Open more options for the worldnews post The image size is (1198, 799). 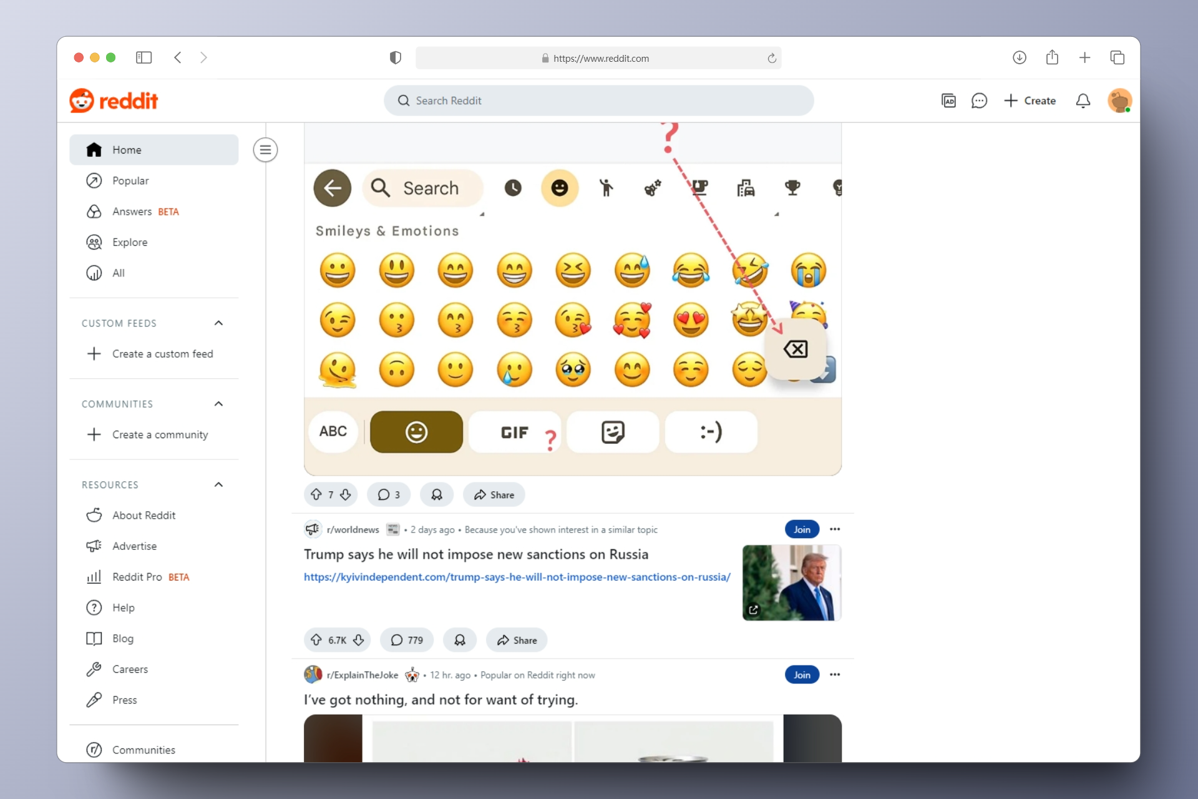tap(835, 529)
